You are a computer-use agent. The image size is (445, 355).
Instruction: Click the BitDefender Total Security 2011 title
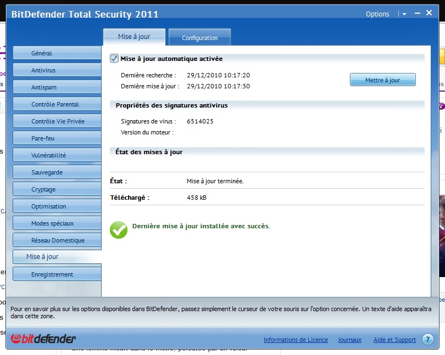pyautogui.click(x=85, y=14)
